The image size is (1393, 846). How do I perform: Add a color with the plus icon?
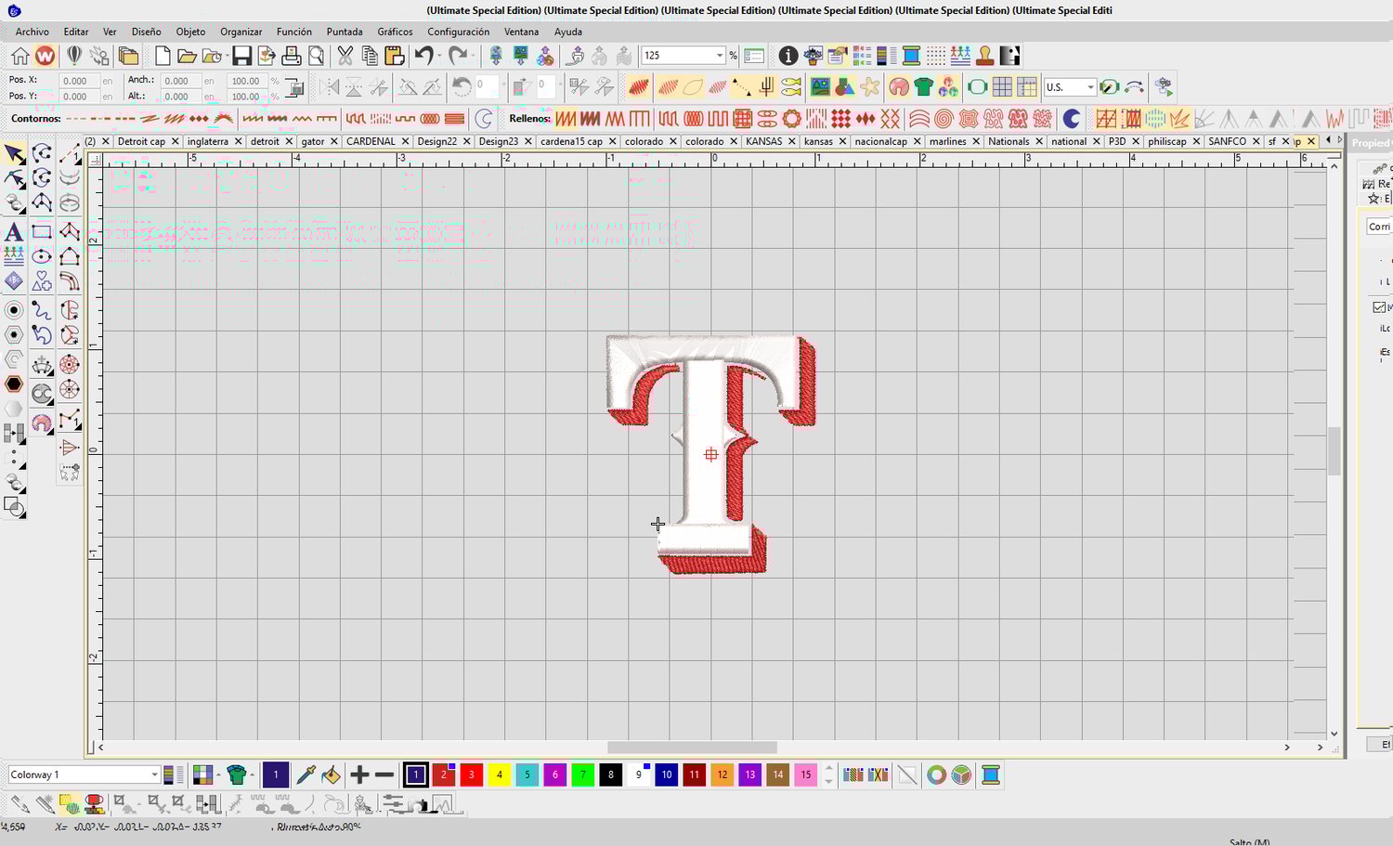[359, 774]
